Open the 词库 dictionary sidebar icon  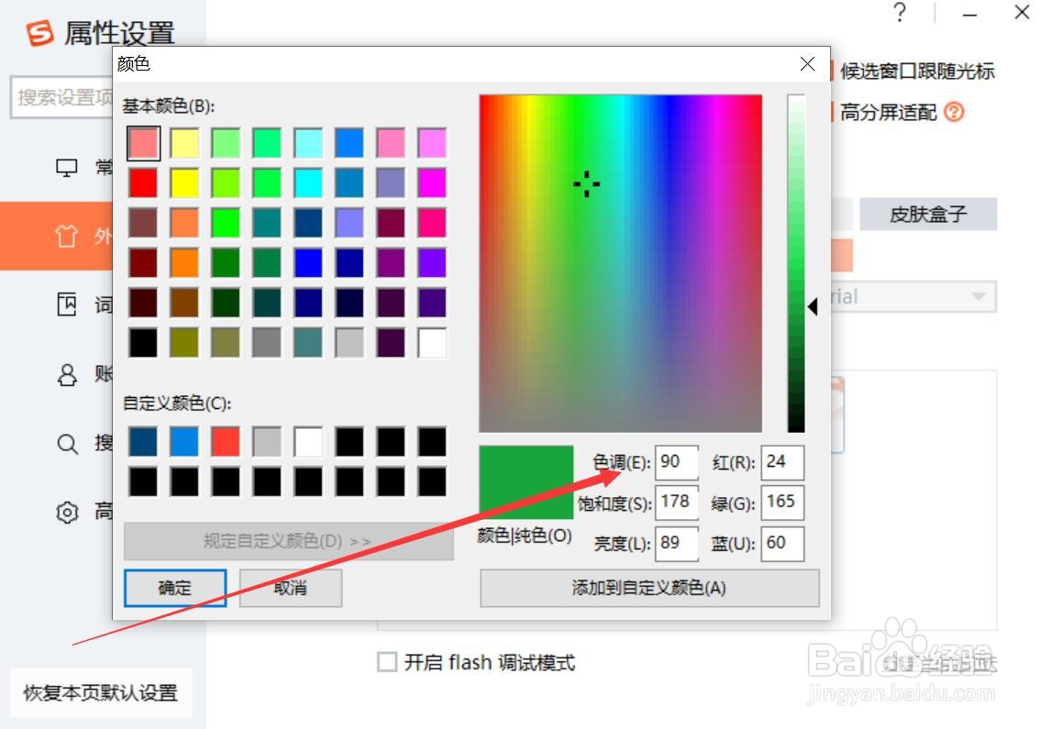coord(66,304)
